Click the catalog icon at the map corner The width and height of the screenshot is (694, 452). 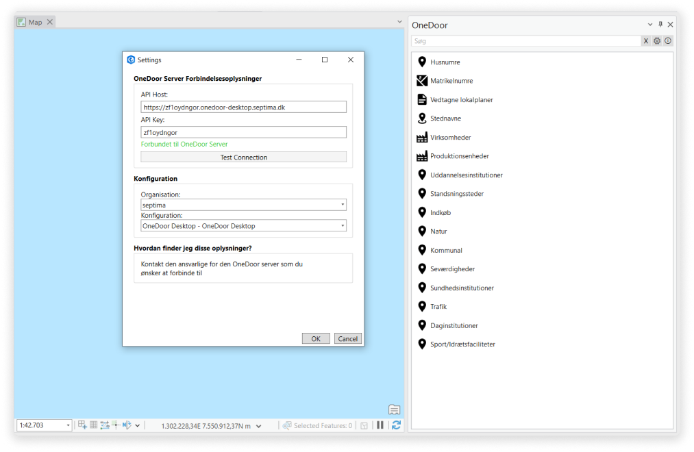tap(394, 410)
